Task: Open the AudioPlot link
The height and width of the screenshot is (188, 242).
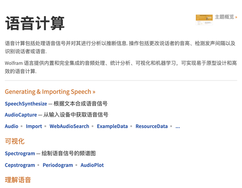Action: click(x=92, y=165)
